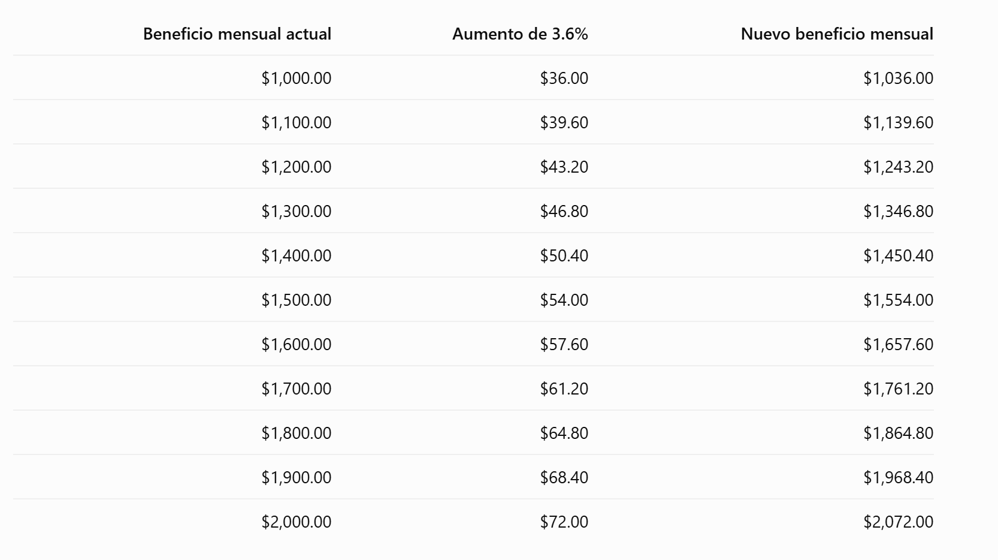Click the $46.80 increase amount
The width and height of the screenshot is (998, 560).
point(564,211)
